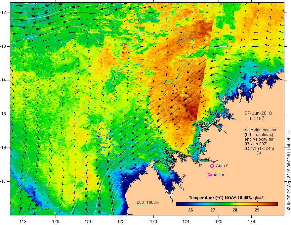Click the cyan 200m depth contour legend line
Screen dimensions: 291x225
pyautogui.click(x=142, y=206)
